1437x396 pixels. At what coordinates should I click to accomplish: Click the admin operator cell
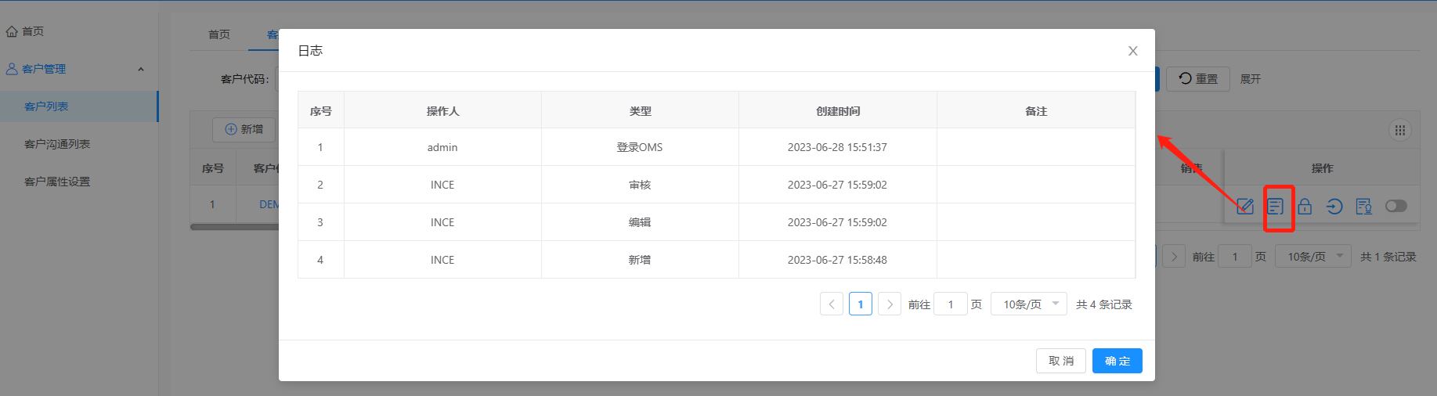pyautogui.click(x=442, y=147)
